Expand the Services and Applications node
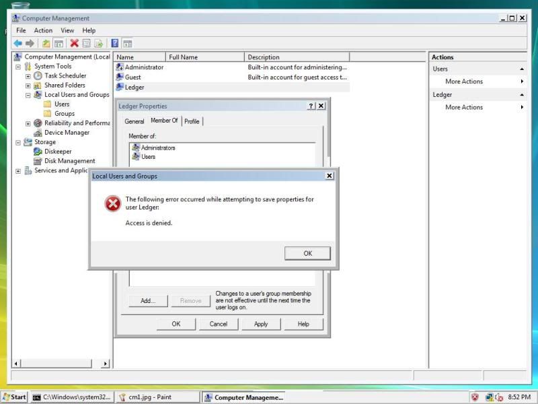Screen dimensions: 538x404 pos(18,171)
